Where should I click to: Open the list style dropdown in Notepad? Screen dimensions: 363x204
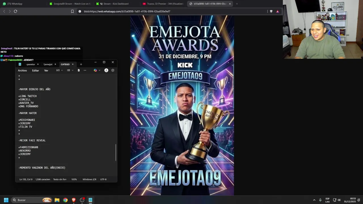70,70
